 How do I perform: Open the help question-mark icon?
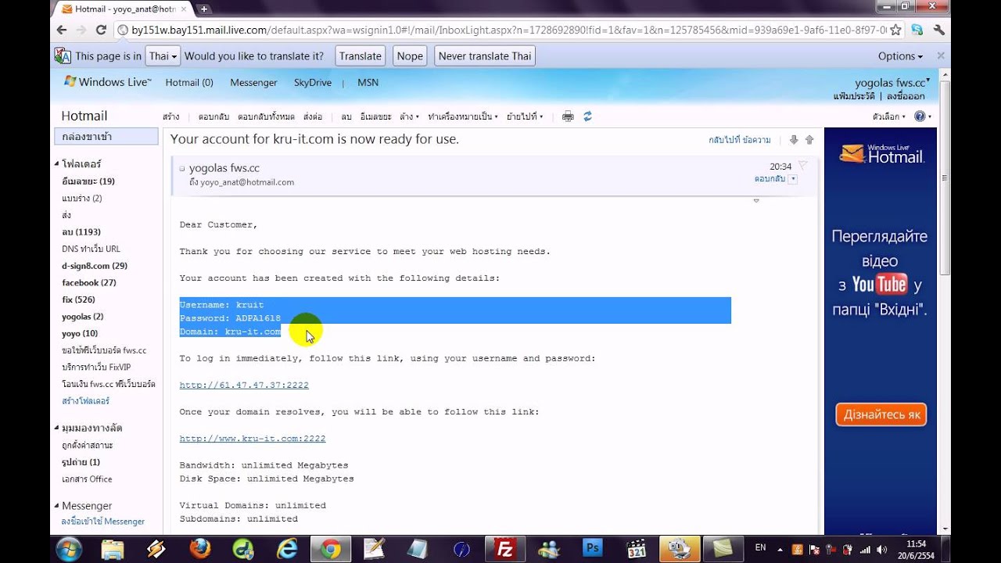pyautogui.click(x=920, y=117)
